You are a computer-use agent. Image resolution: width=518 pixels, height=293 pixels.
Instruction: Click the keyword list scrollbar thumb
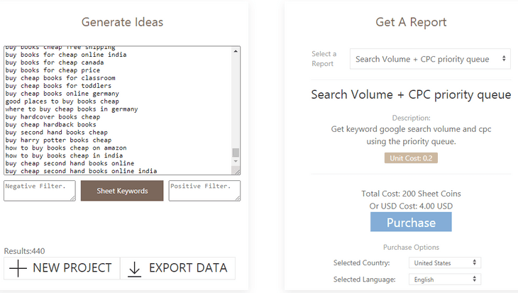(236, 153)
